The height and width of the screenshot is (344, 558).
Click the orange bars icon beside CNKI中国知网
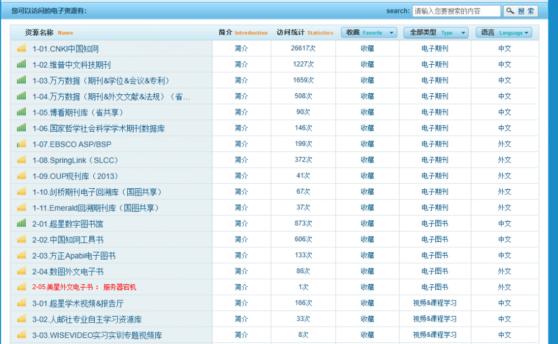tap(21, 48)
